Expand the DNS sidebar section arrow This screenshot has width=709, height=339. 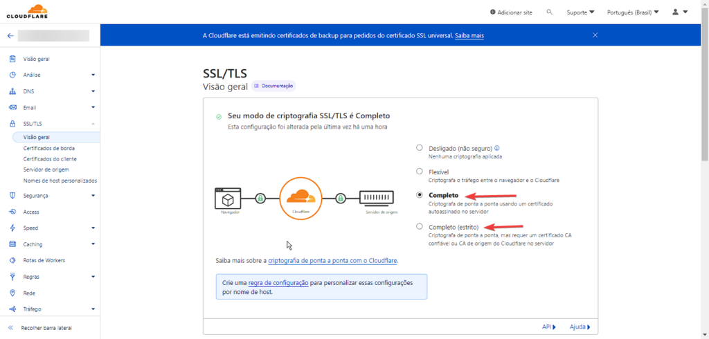[x=93, y=91]
